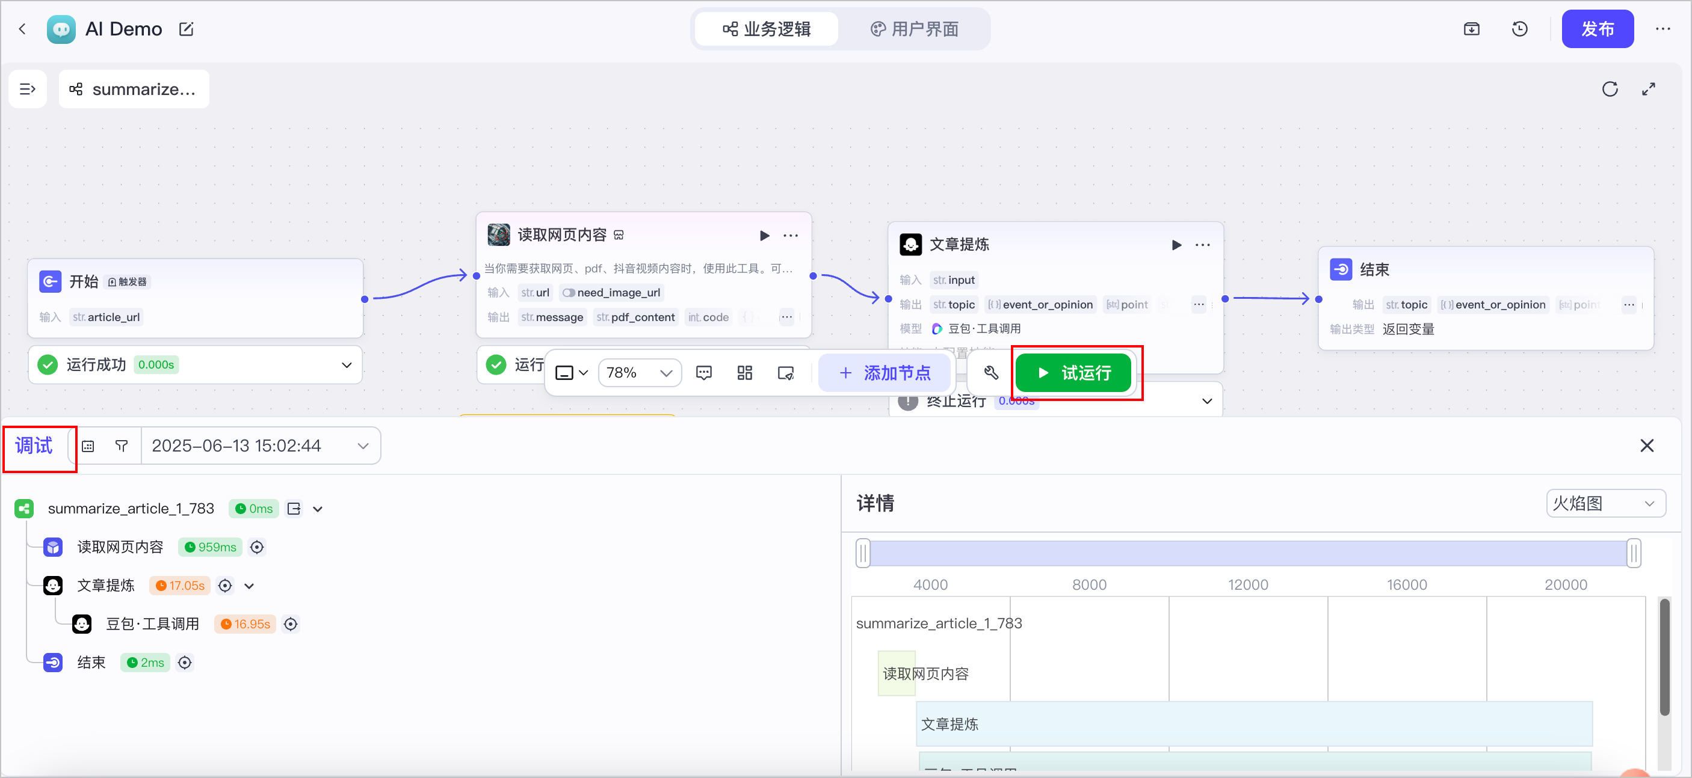Open the 火焰图 view dropdown

tap(1605, 503)
